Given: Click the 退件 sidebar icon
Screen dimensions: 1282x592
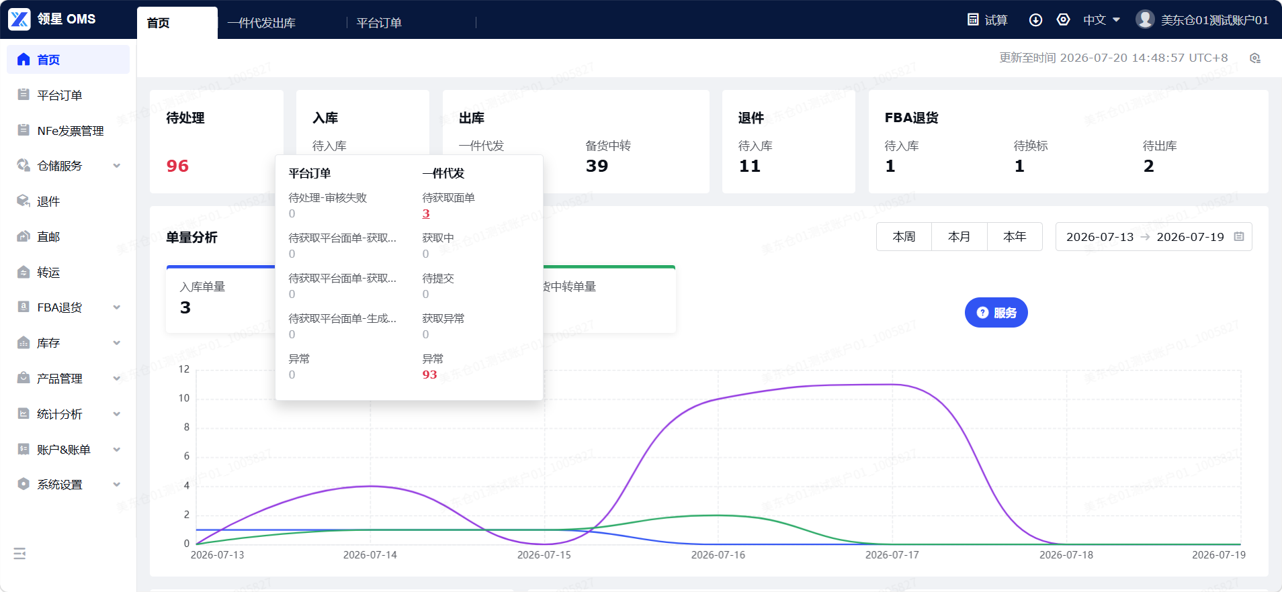Looking at the screenshot, I should point(24,201).
